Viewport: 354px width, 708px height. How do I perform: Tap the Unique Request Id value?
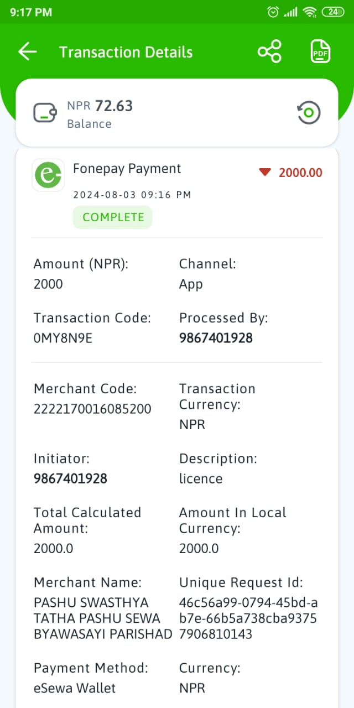pyautogui.click(x=248, y=618)
